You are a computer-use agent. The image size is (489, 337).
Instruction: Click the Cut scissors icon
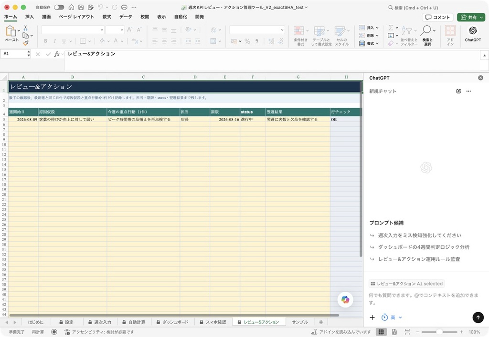point(26,28)
